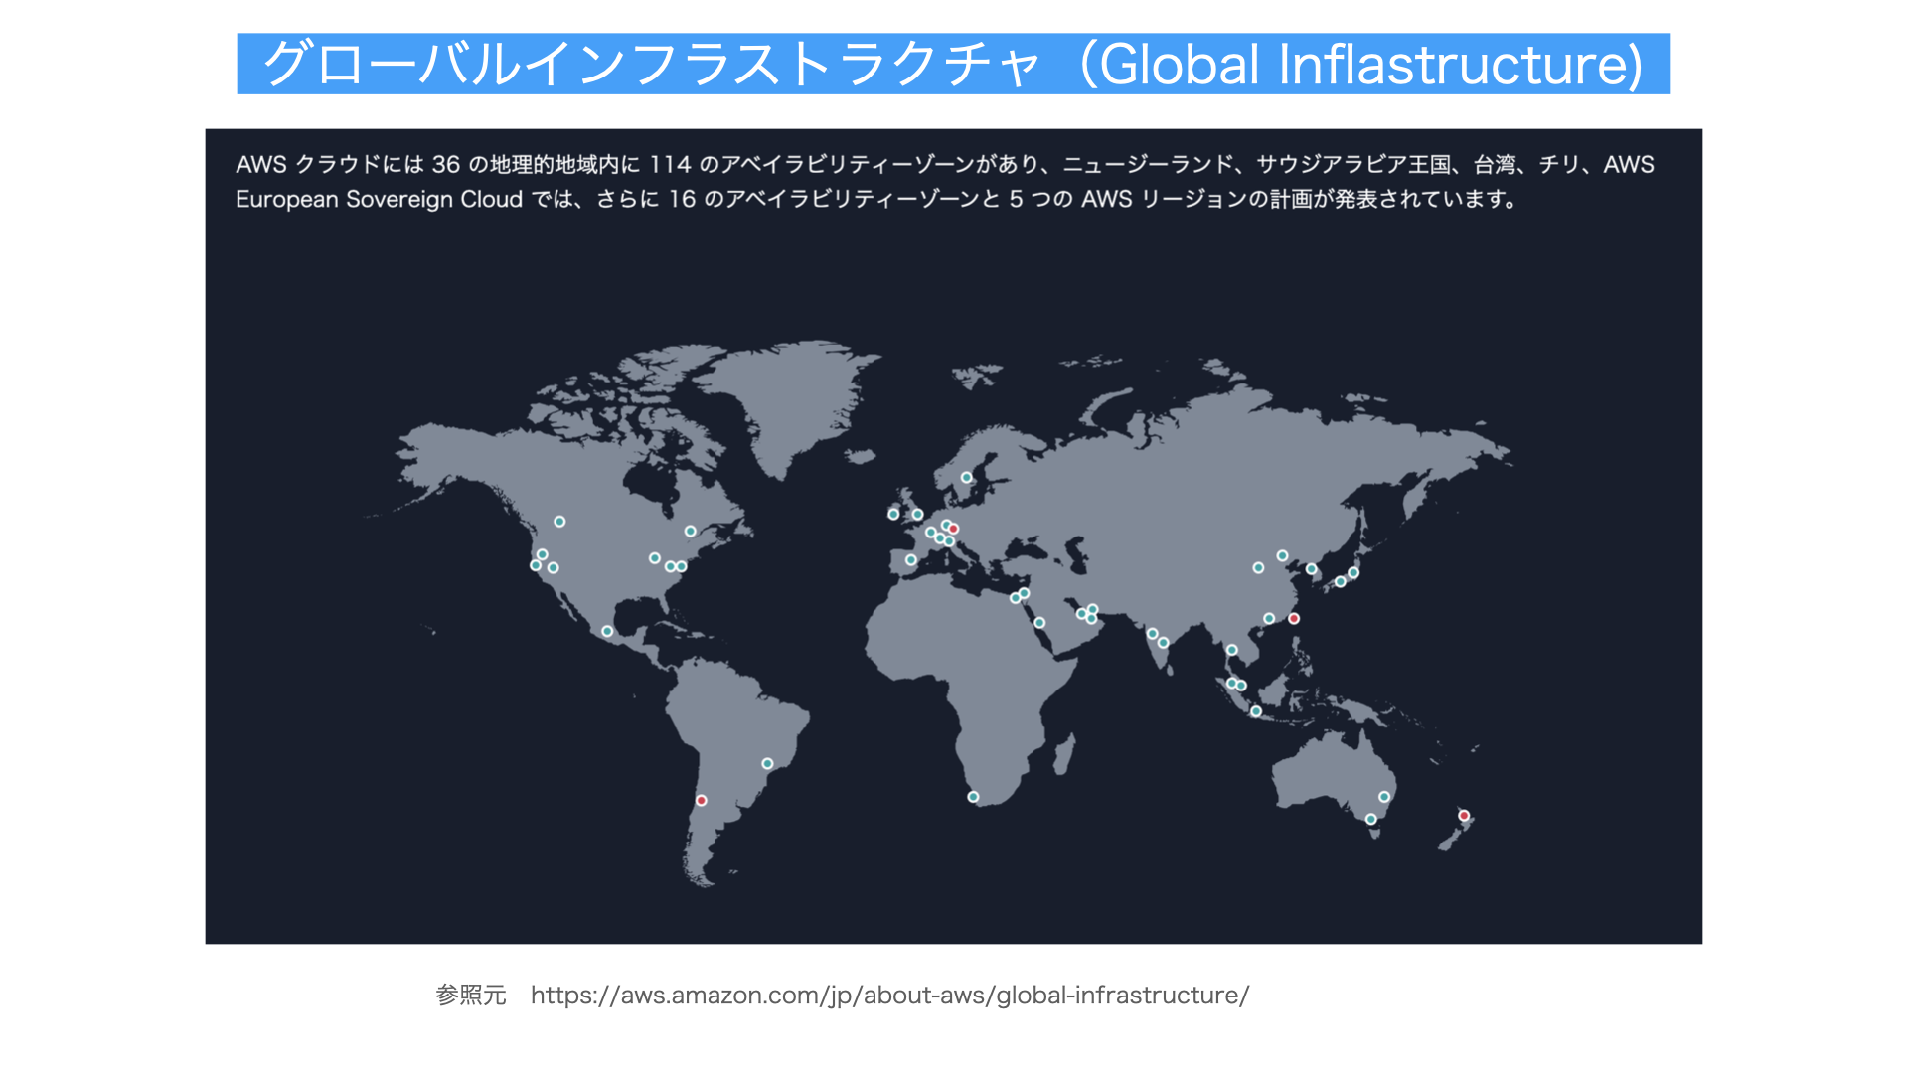Select the São Paulo marker in Brazil
Screen dimensions: 1908x1073
click(767, 763)
